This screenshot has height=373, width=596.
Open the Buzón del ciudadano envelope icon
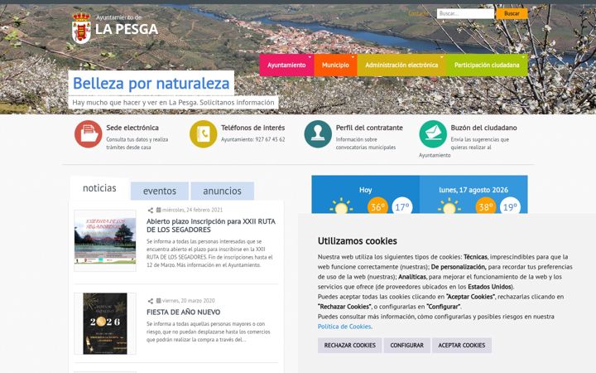point(433,134)
